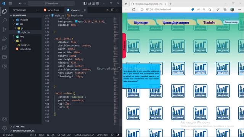Open the VS Code hamburger menu

[x=10, y=3]
